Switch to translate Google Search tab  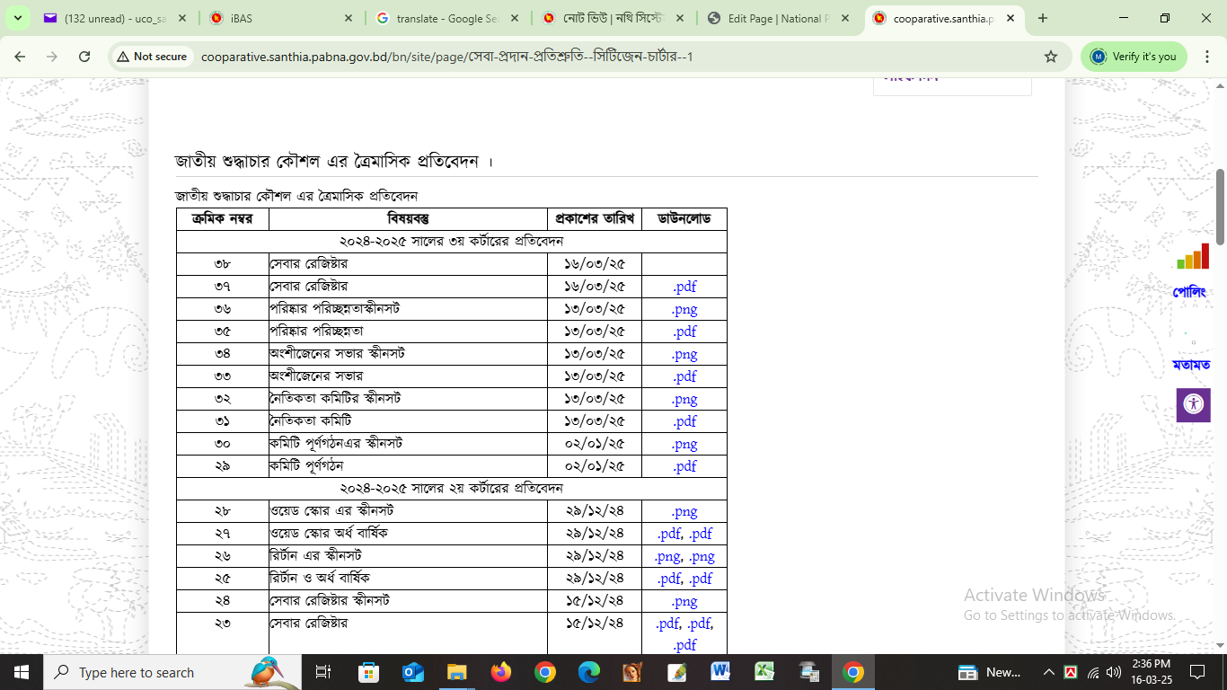tap(447, 18)
